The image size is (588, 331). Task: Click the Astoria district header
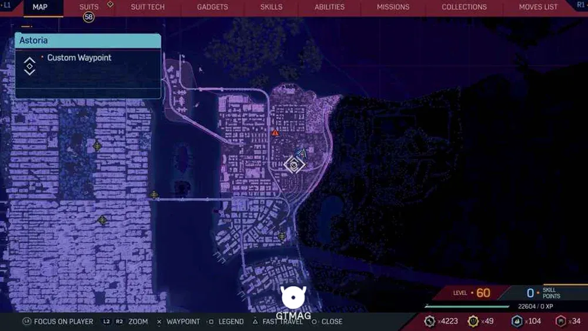pos(88,41)
